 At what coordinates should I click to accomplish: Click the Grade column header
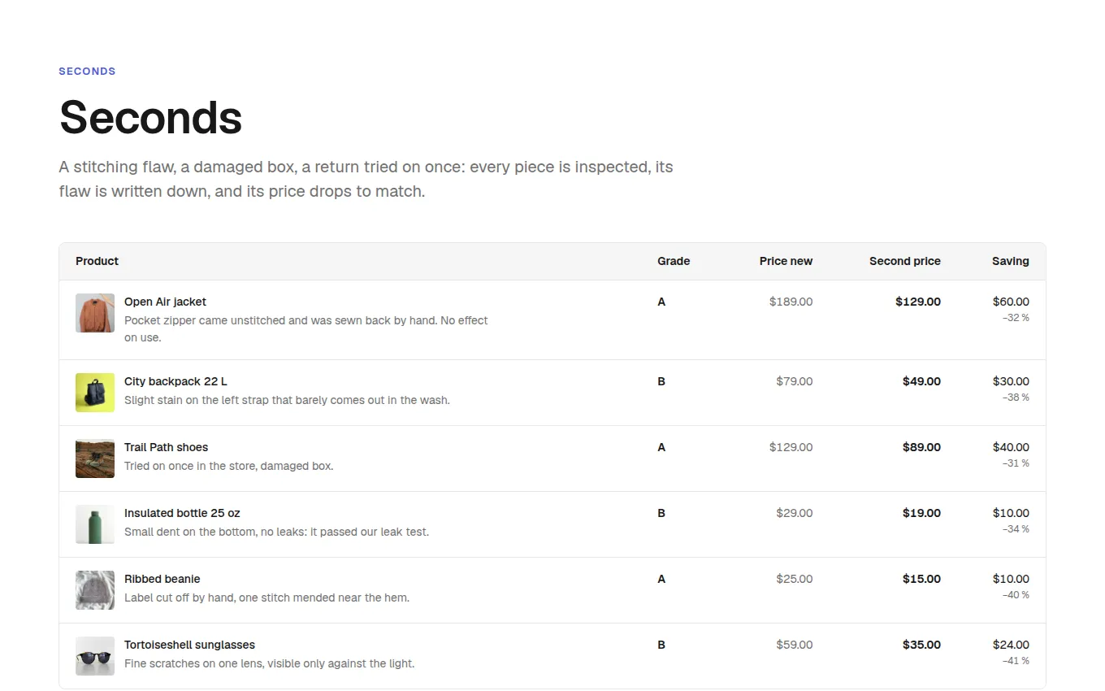(674, 261)
